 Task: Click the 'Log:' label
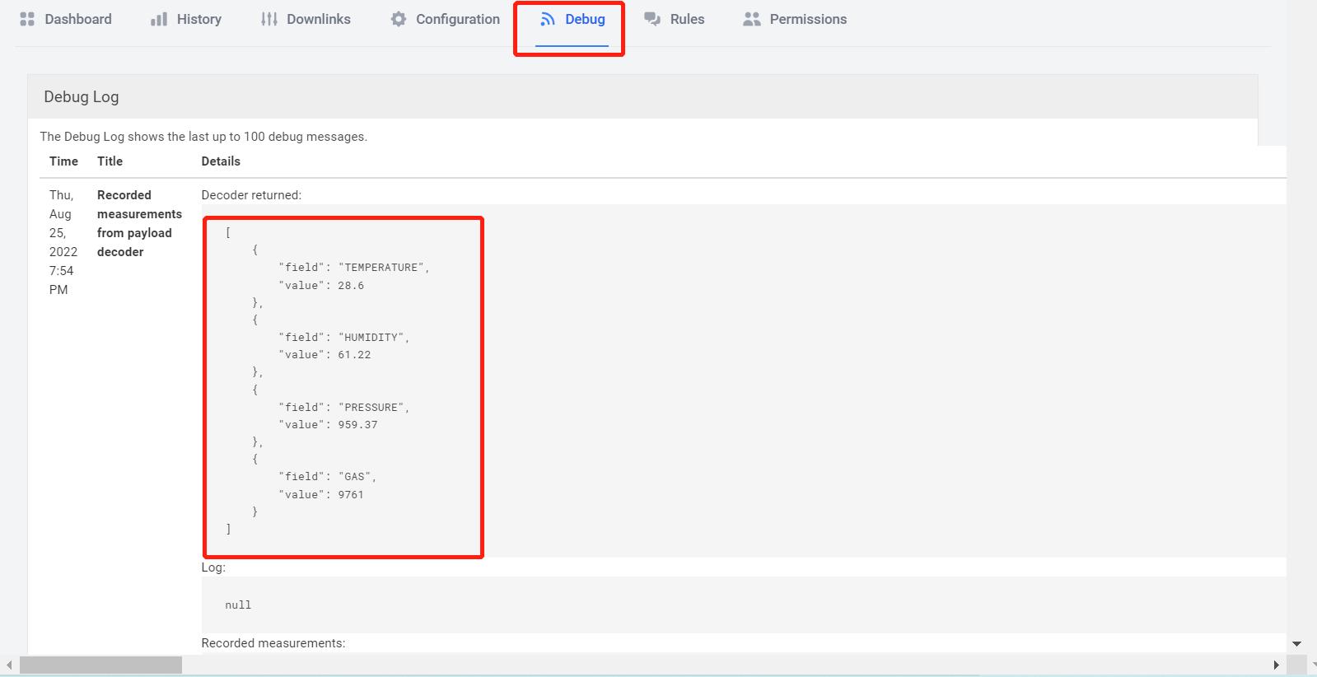tap(213, 567)
